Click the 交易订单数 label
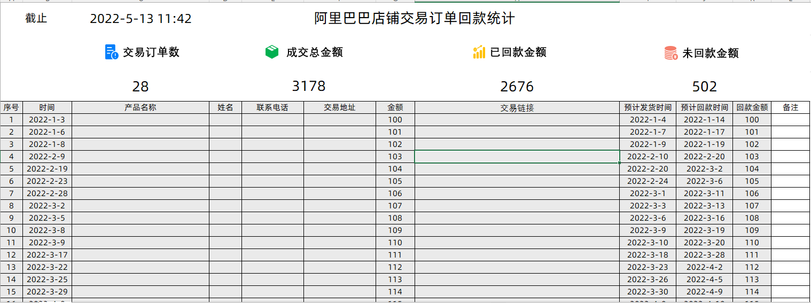 151,52
